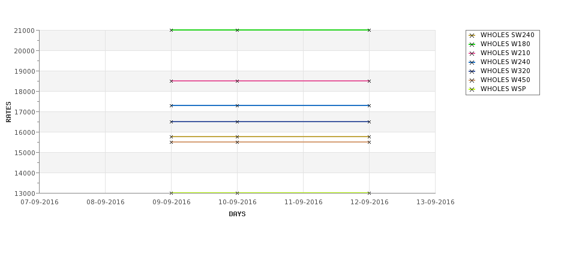
Task: Select the WHOLES WSP legend label
Action: pyautogui.click(x=503, y=89)
